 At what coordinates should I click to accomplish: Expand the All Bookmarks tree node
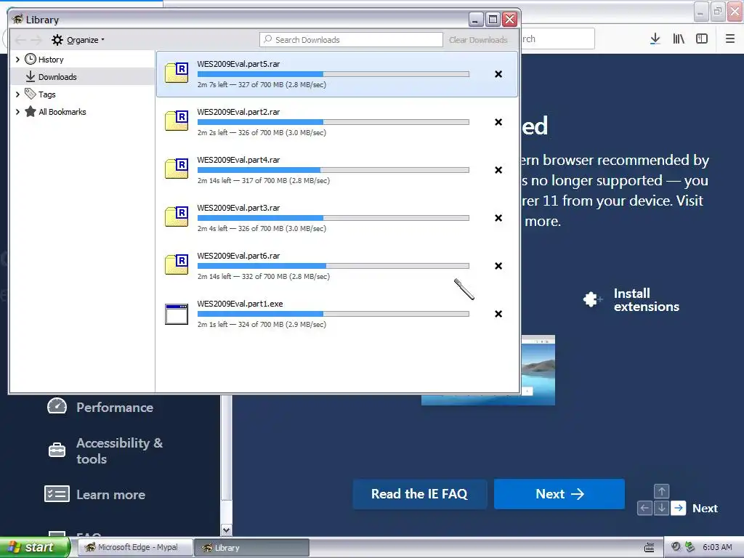(17, 112)
